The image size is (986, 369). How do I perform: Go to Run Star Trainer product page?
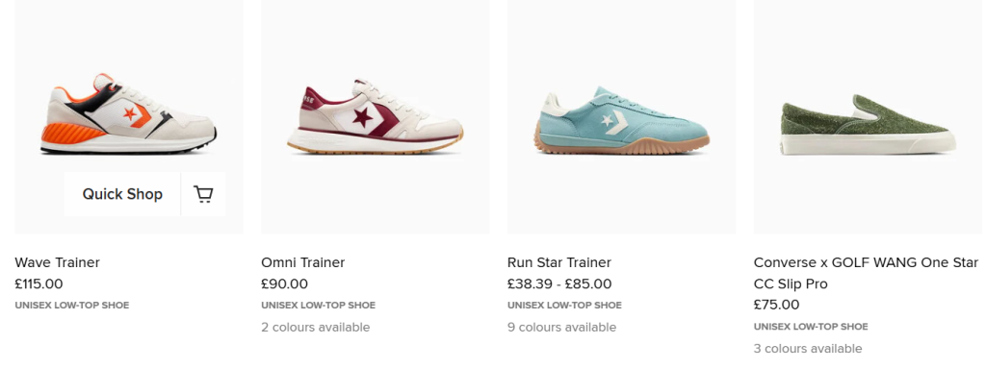[559, 262]
